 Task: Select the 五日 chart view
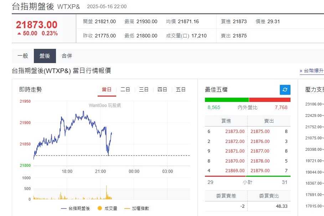pos(181,89)
